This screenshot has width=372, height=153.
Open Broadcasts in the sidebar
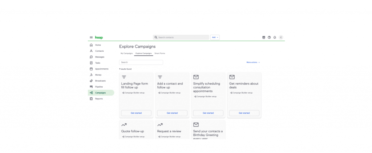[101, 81]
